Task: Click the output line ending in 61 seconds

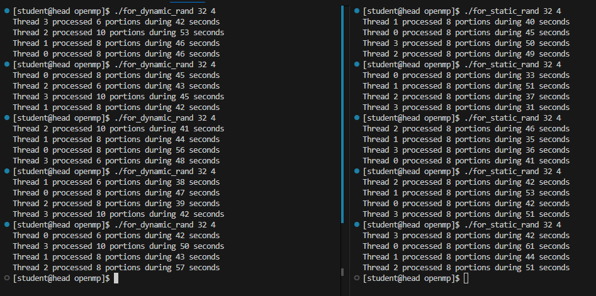Action: [466, 246]
